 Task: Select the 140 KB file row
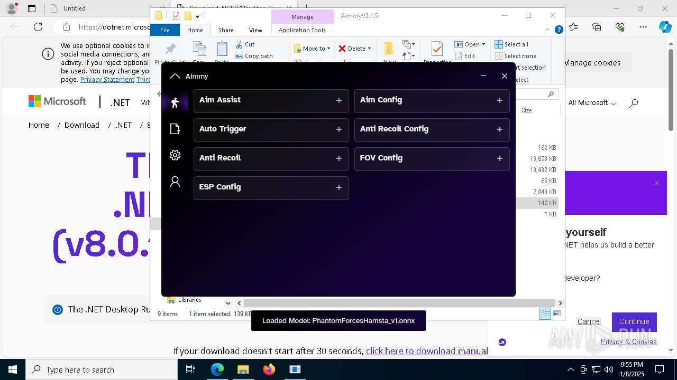tap(538, 203)
